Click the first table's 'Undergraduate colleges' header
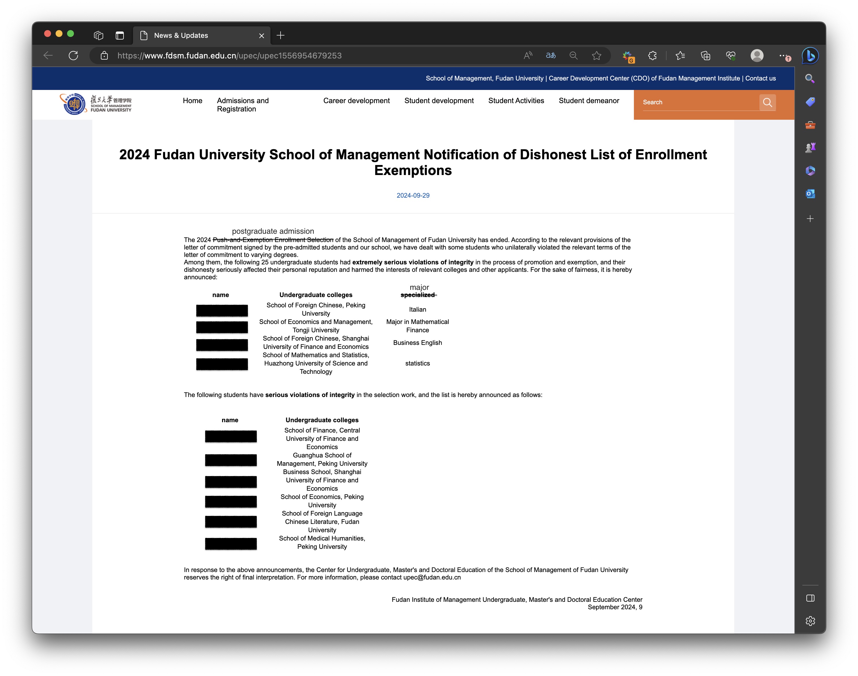 pyautogui.click(x=316, y=295)
